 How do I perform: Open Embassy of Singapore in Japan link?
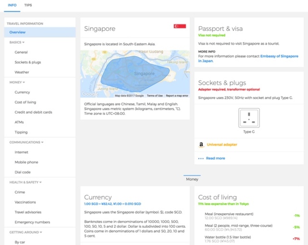(248, 59)
